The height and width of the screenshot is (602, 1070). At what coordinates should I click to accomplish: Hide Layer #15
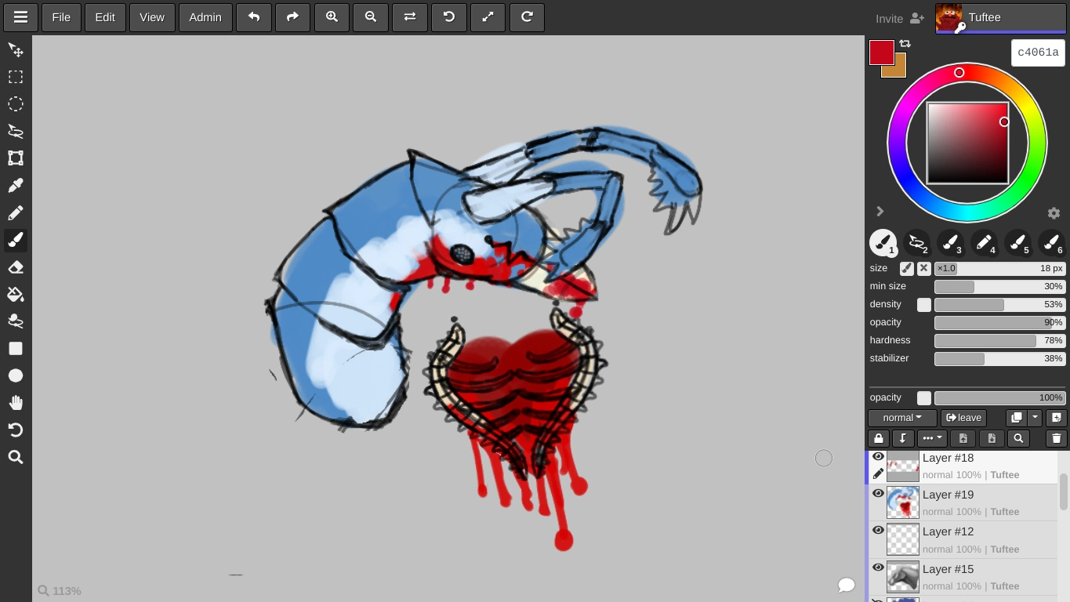878,568
